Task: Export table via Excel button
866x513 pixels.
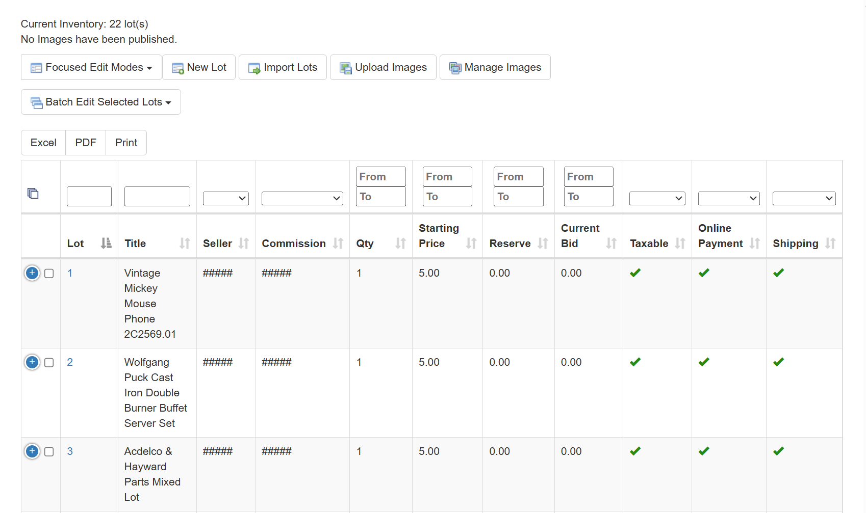Action: [x=43, y=143]
